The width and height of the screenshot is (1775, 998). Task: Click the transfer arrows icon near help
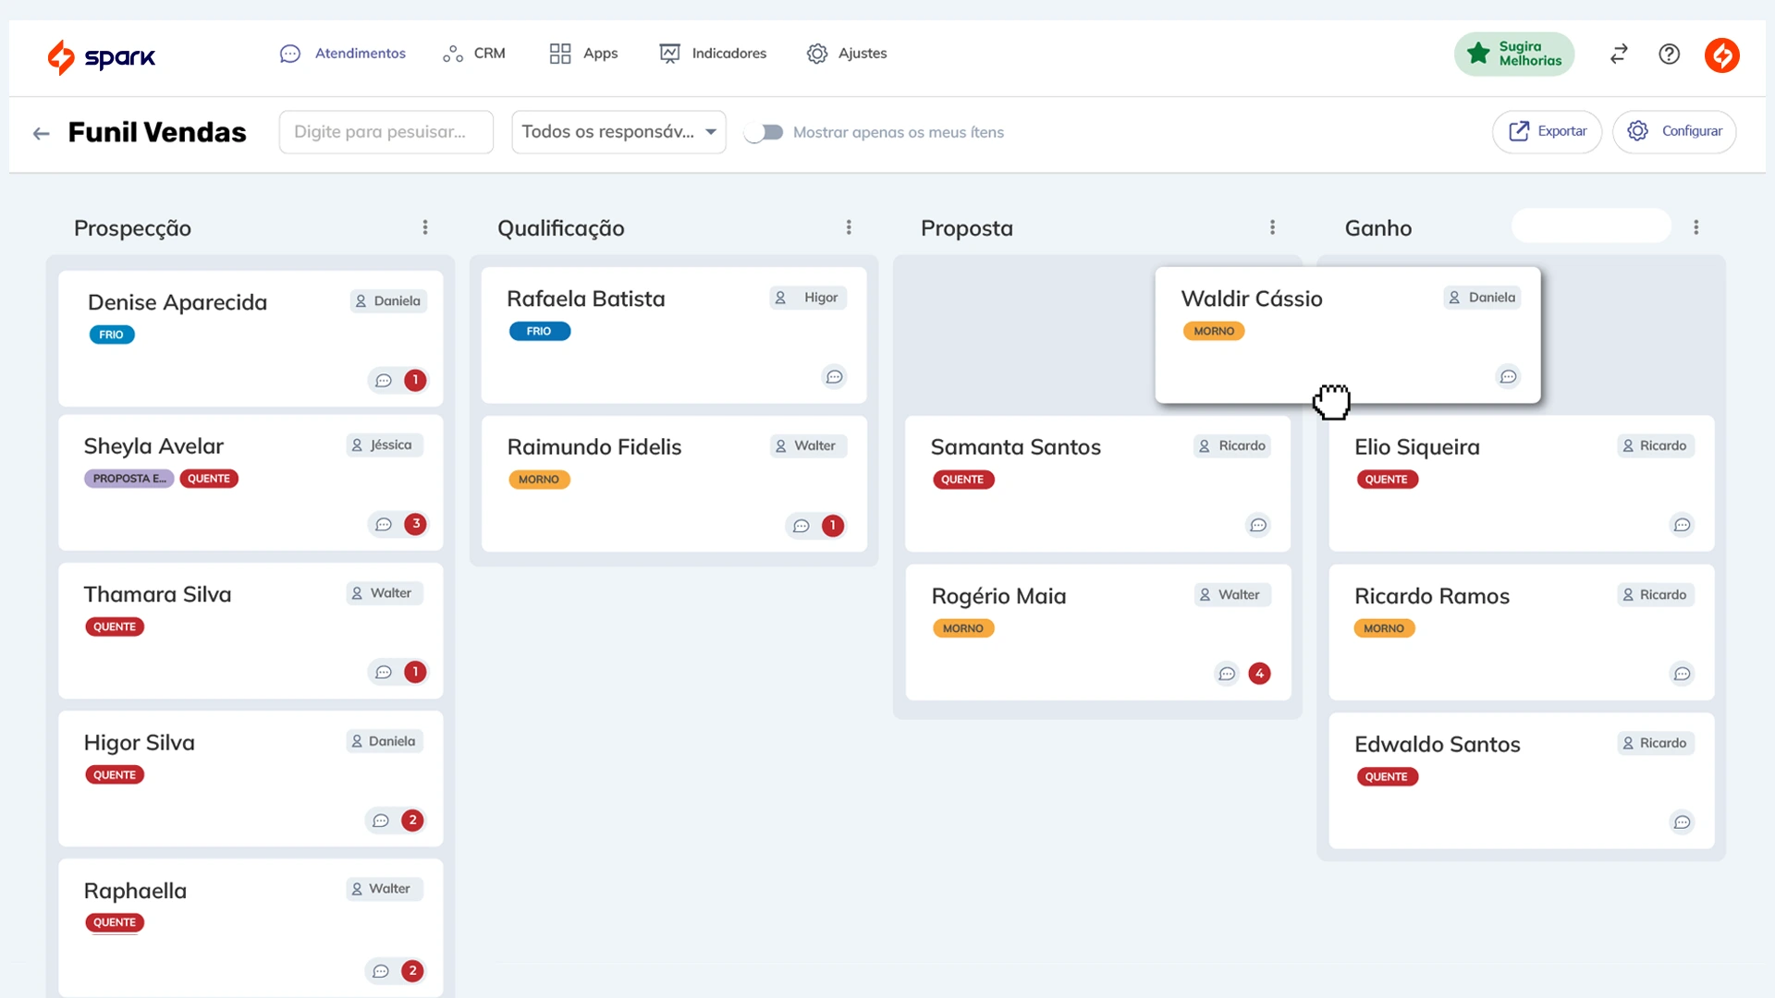coord(1618,55)
